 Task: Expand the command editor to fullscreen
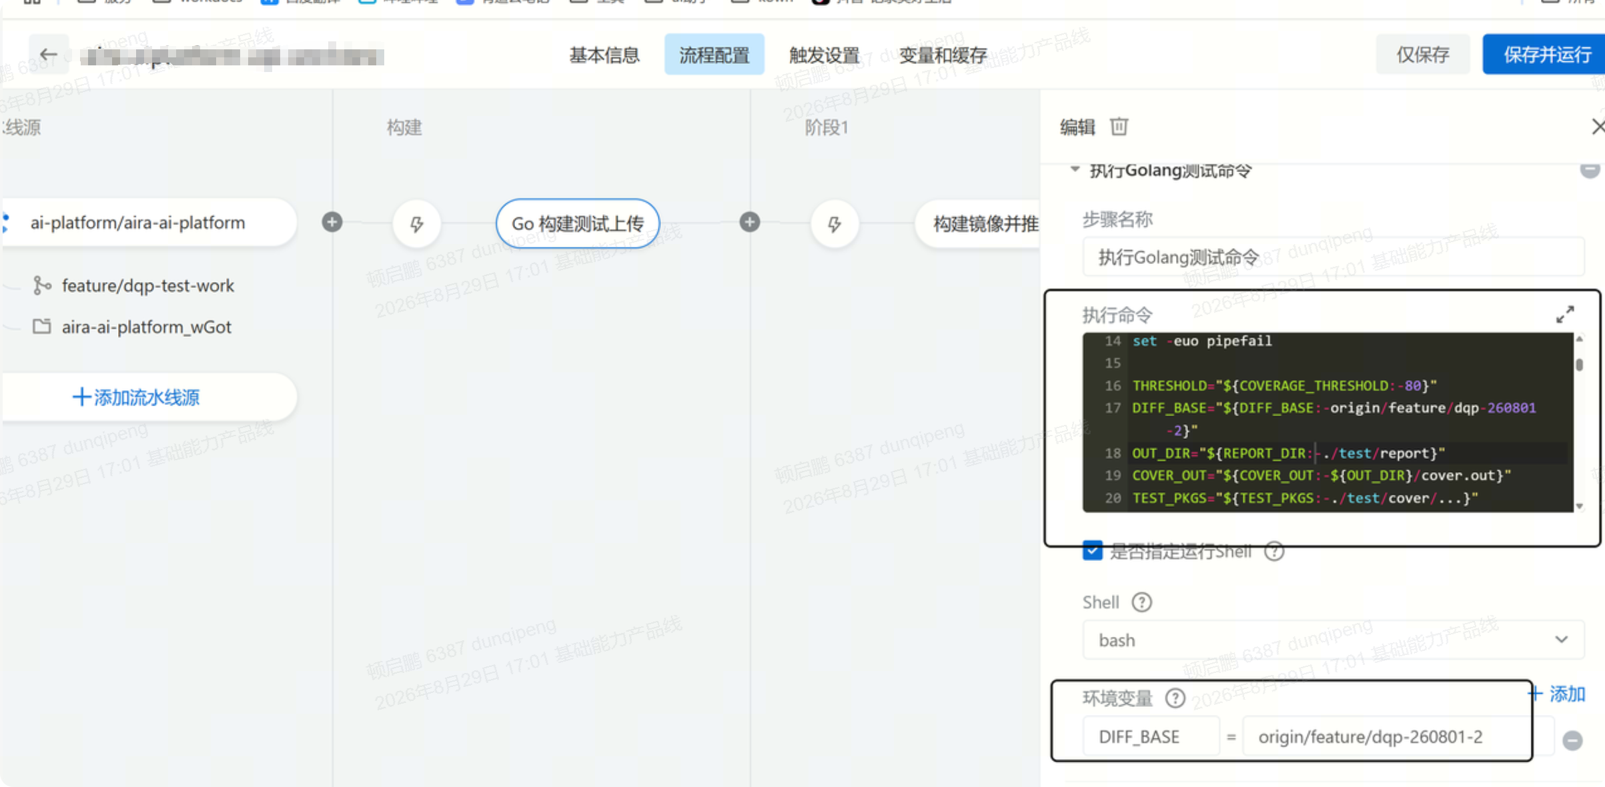click(x=1565, y=314)
